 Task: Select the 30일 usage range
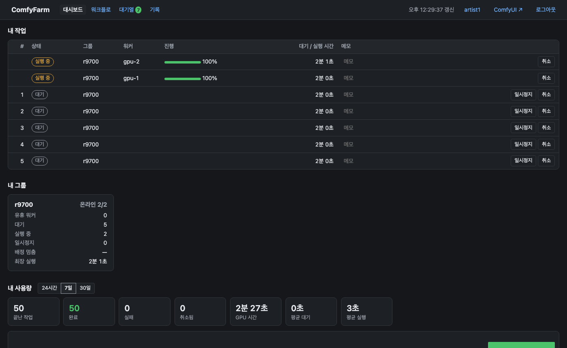tap(85, 288)
